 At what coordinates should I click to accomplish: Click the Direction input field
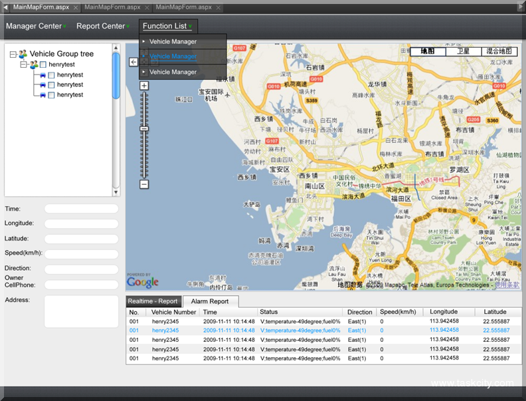pos(81,269)
